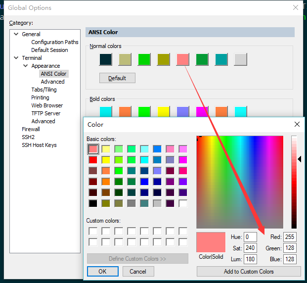Open the ANSI Color category
The width and height of the screenshot is (307, 283).
(54, 74)
